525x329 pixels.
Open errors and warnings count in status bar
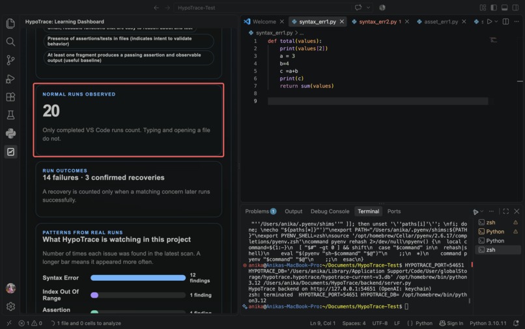pyautogui.click(x=31, y=323)
